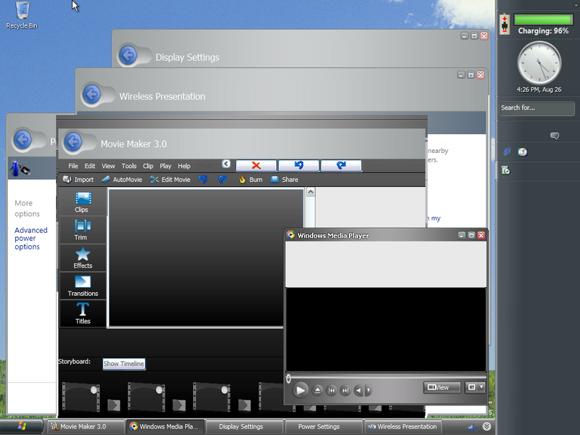Open the Clip menu in Movie Maker
This screenshot has width=580, height=435.
(x=148, y=166)
